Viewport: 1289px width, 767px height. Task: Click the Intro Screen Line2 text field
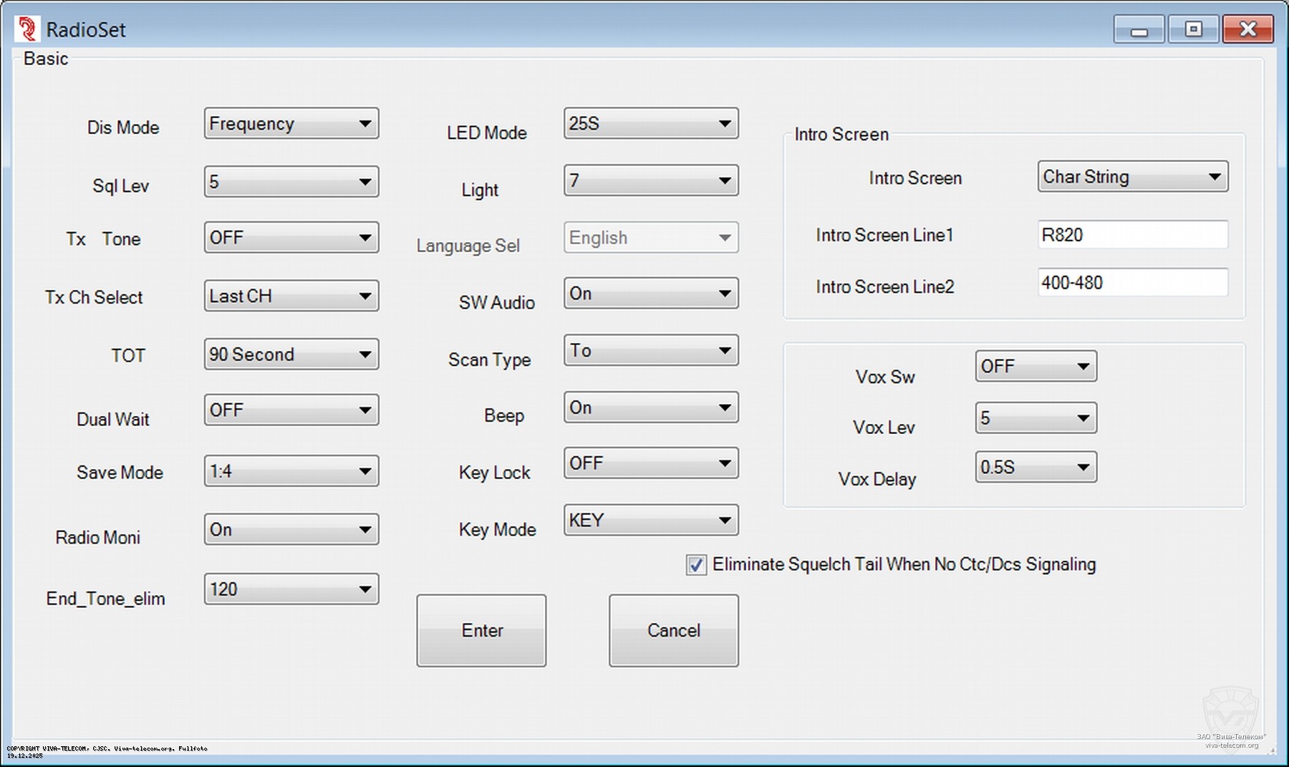(1132, 283)
